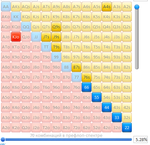150x145 pixels.
Task: Toggle the selected T9s cell
Action: click(56, 47)
